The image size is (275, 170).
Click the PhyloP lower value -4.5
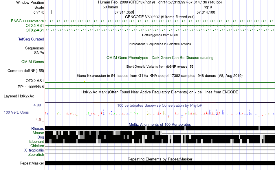click(38, 120)
